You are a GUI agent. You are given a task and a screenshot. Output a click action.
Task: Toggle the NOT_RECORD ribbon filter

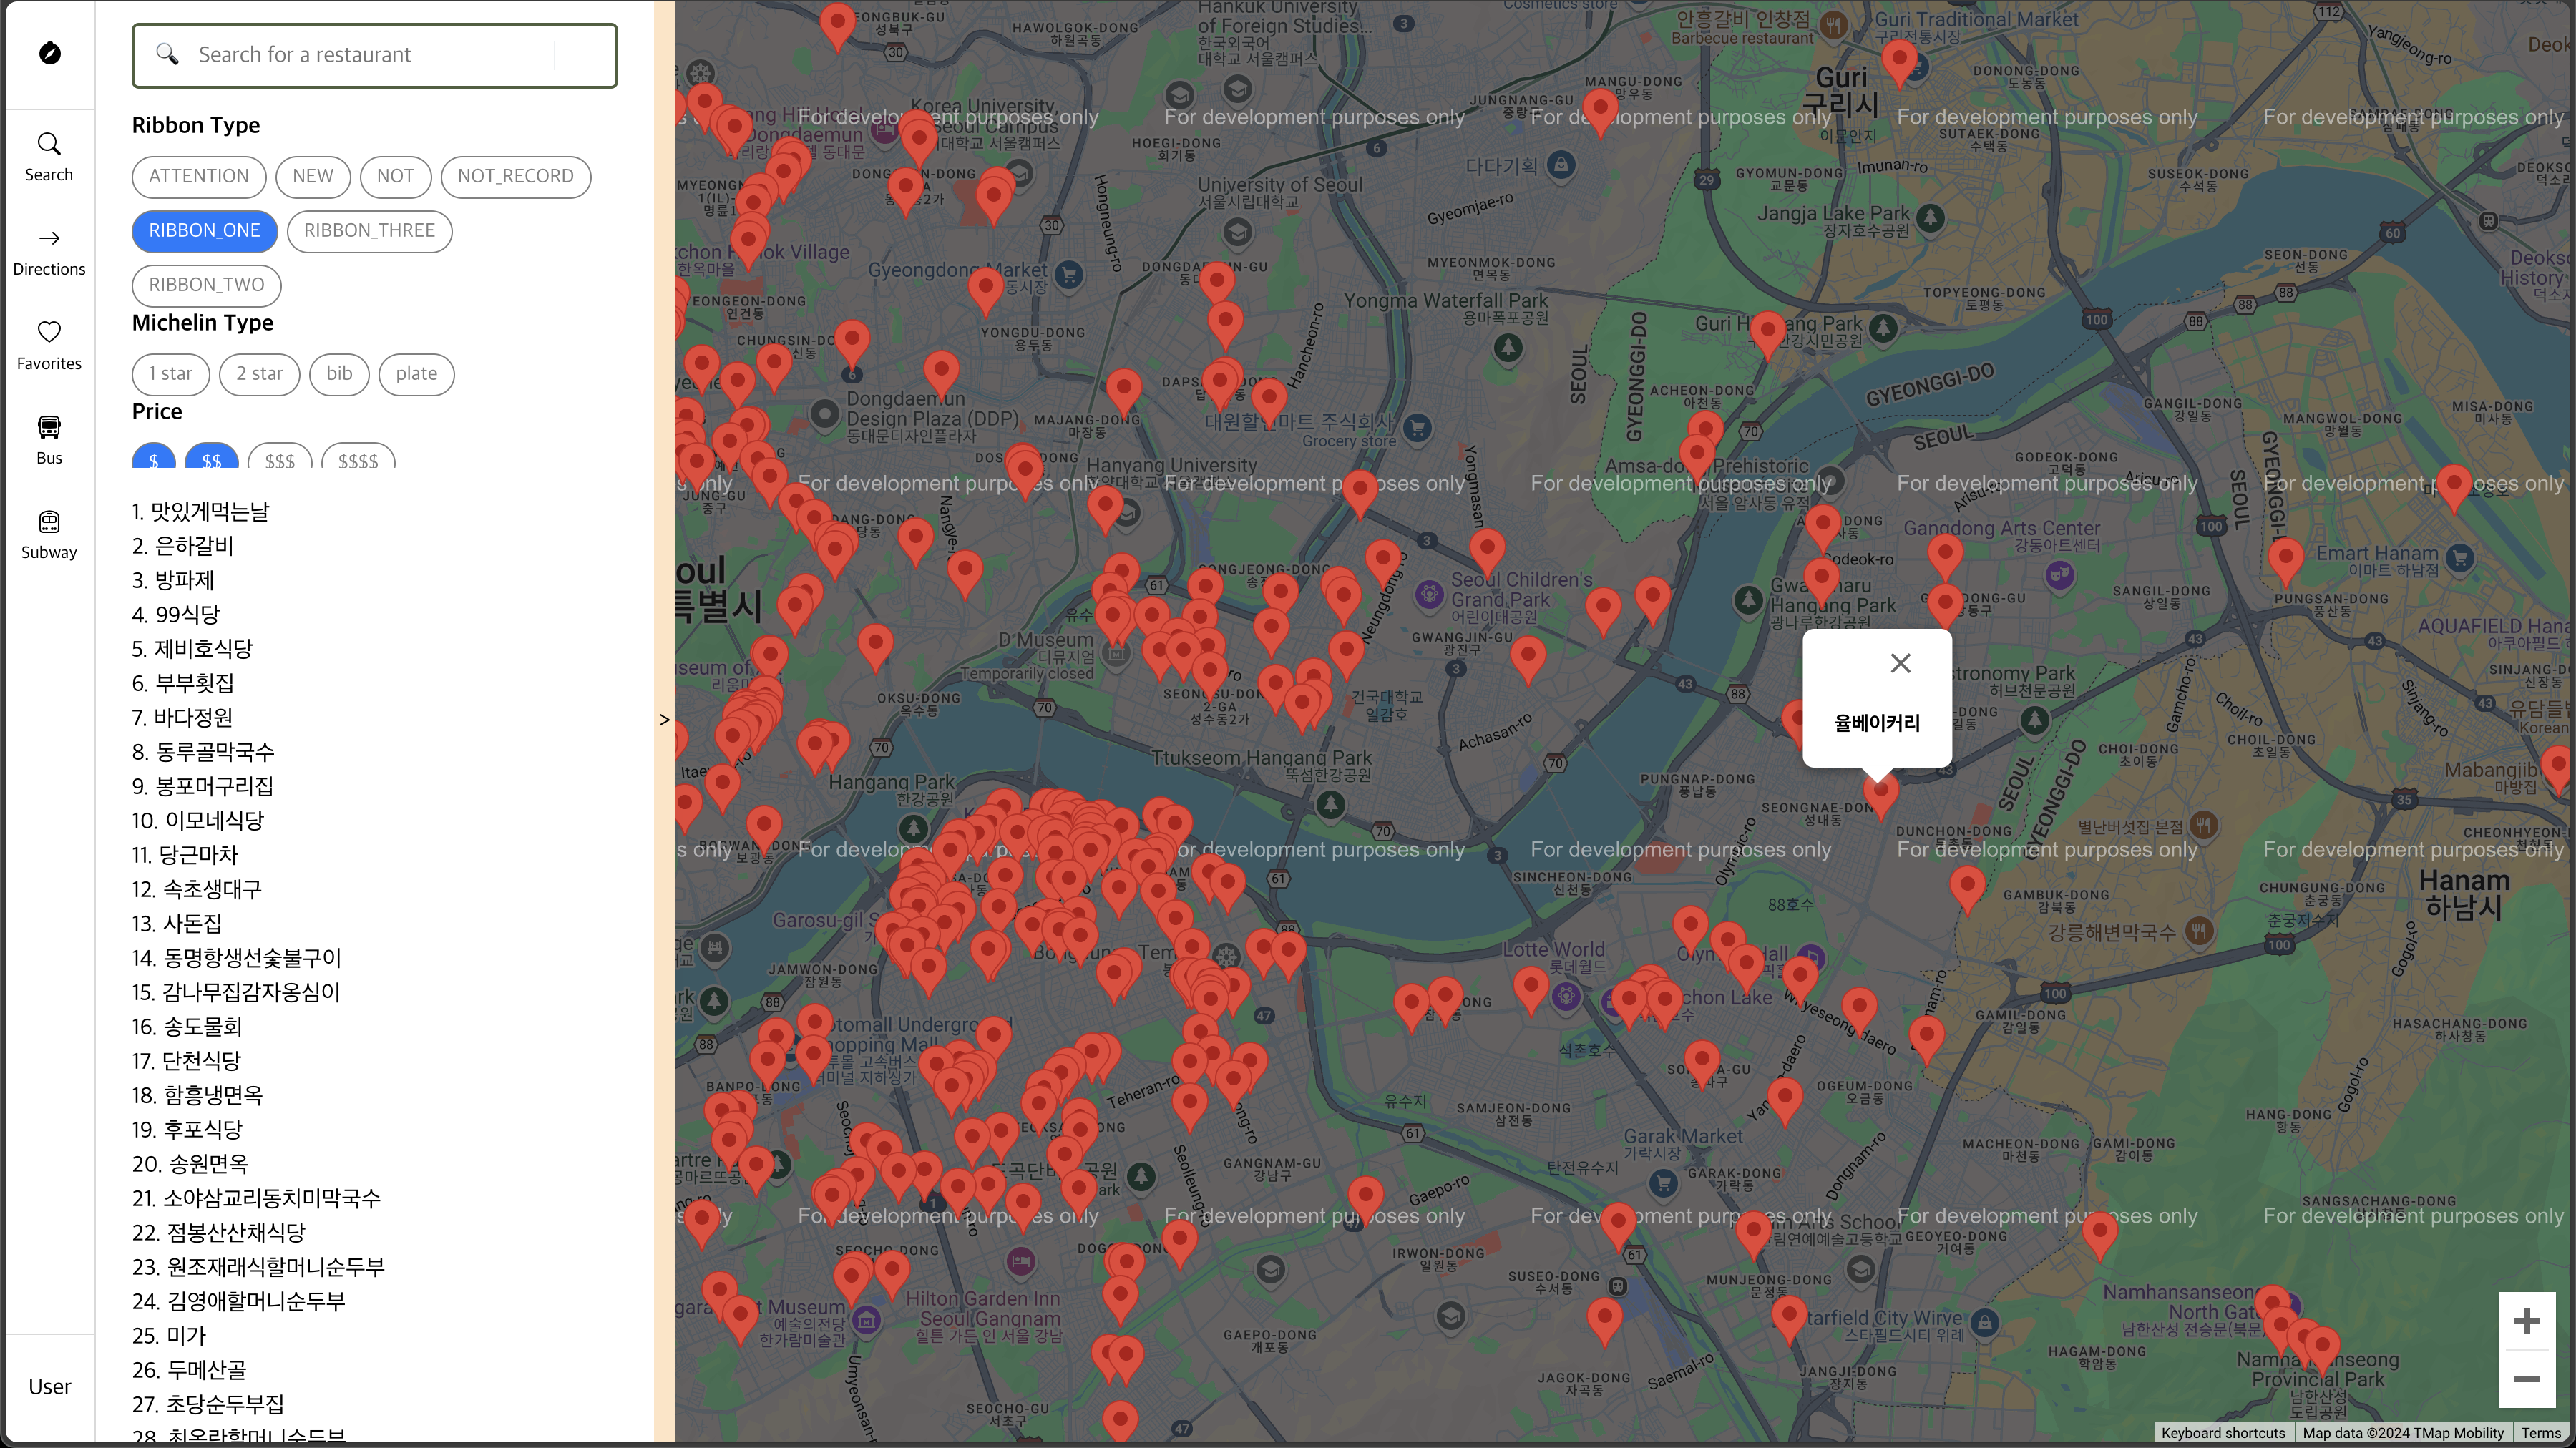click(516, 176)
